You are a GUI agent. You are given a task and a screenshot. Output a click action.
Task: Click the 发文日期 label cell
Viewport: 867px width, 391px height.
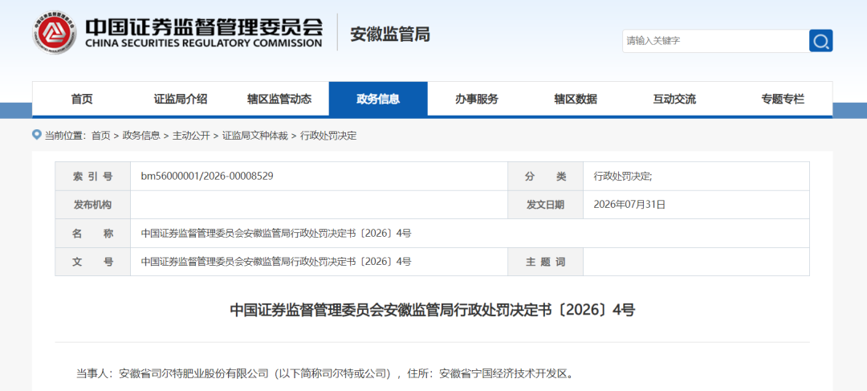point(545,205)
